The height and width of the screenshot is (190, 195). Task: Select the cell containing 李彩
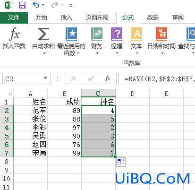point(30,127)
